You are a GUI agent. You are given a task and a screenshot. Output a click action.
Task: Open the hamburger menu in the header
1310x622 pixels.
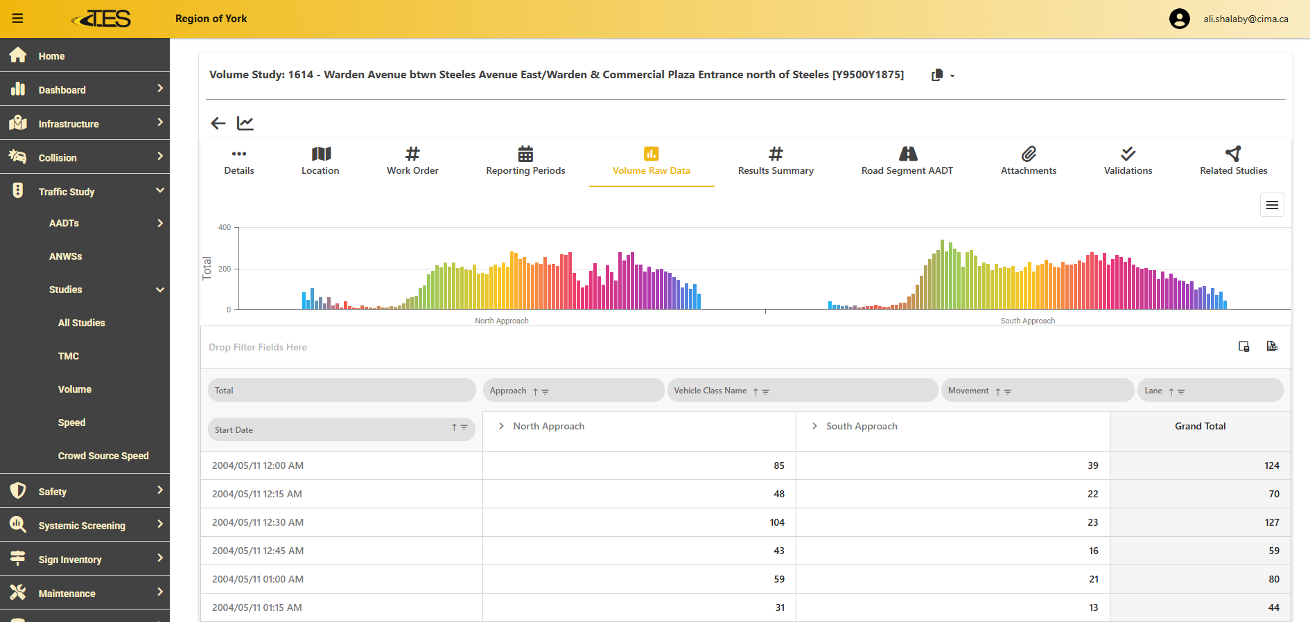[18, 19]
